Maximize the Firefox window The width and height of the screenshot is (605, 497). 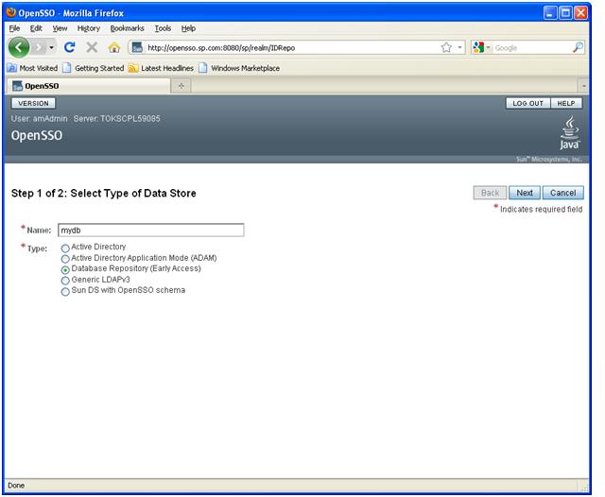(x=565, y=12)
